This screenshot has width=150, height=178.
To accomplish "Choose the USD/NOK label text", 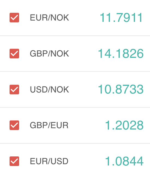I will click(49, 90).
